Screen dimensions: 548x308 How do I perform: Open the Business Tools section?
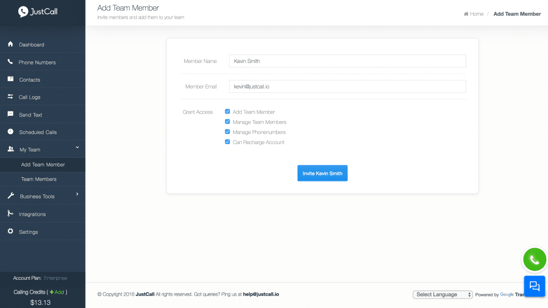click(36, 196)
